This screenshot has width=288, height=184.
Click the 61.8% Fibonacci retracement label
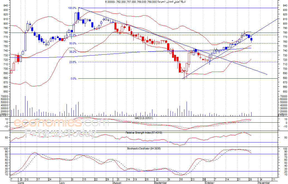(x=72, y=35)
